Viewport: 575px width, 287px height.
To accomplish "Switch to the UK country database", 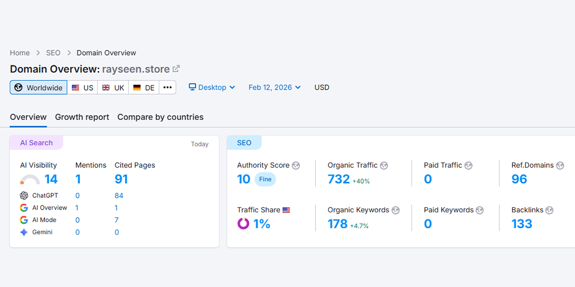I will [113, 88].
